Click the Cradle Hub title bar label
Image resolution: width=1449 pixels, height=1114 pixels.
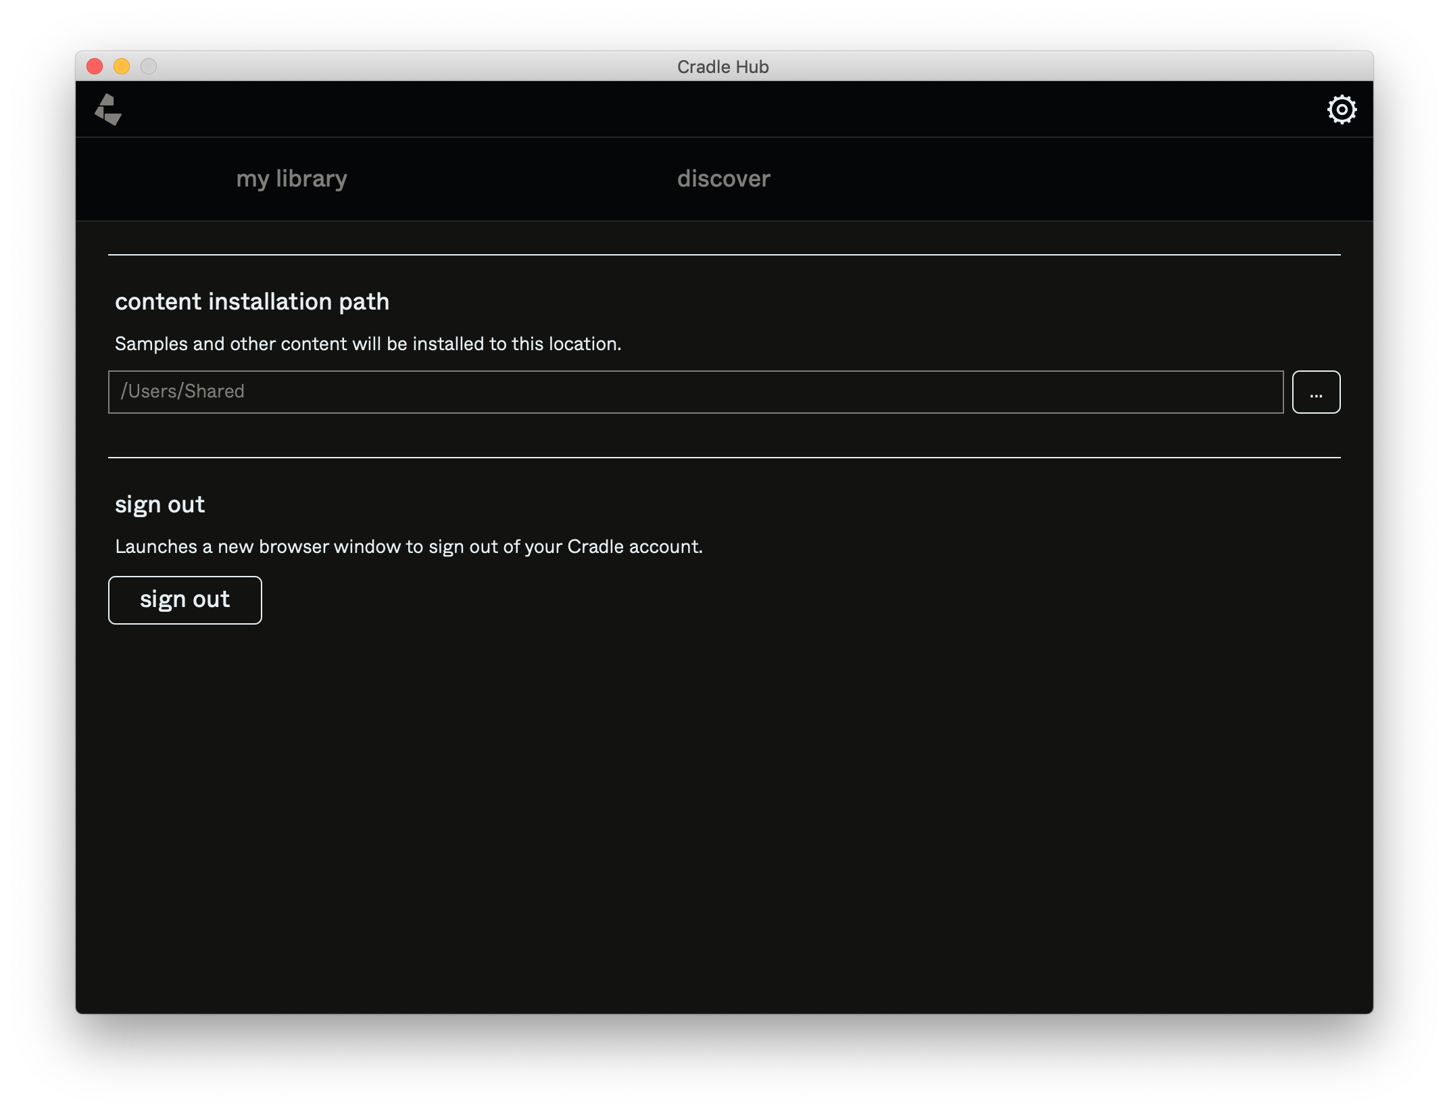(x=723, y=66)
